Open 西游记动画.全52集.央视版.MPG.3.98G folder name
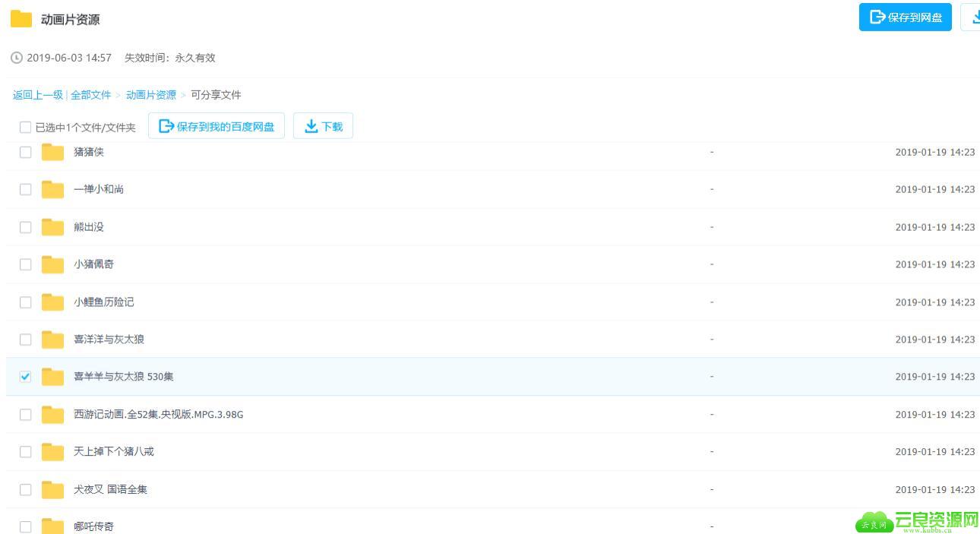Image resolution: width=980 pixels, height=534 pixels. pyautogui.click(x=159, y=415)
